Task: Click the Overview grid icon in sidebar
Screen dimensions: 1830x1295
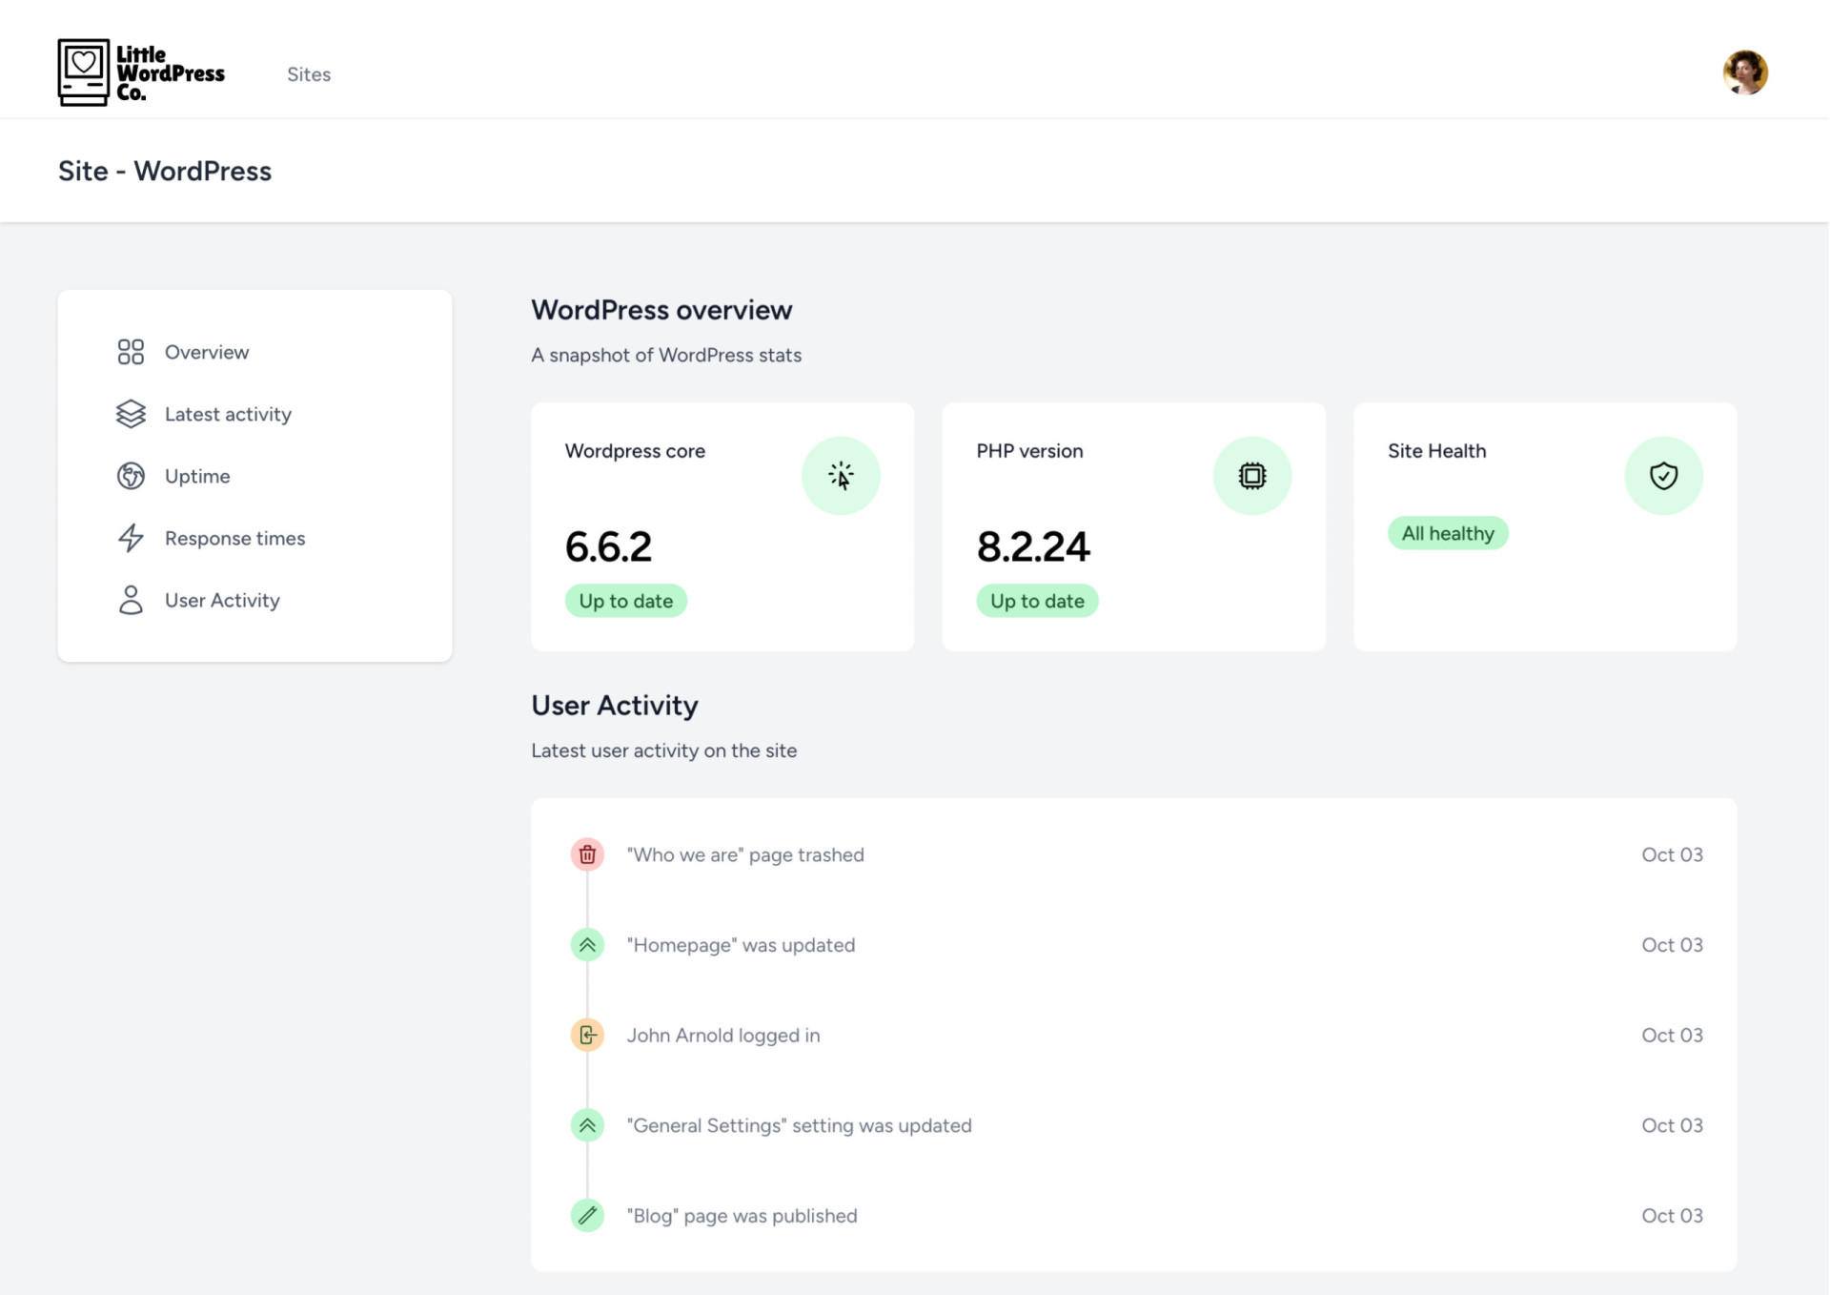Action: (131, 352)
